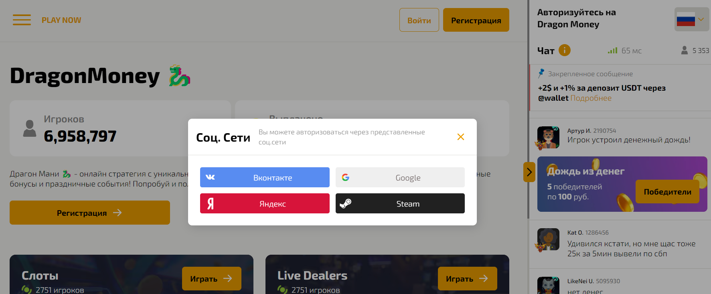Log in with Вконтакте
This screenshot has width=711, height=294.
pos(265,177)
